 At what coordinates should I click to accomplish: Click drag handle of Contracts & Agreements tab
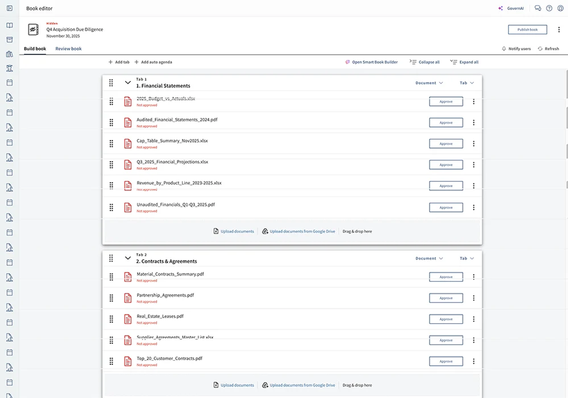click(x=111, y=258)
